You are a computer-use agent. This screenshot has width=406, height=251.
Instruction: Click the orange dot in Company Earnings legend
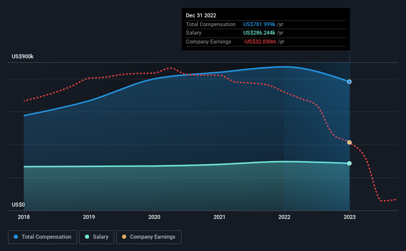pos(124,237)
